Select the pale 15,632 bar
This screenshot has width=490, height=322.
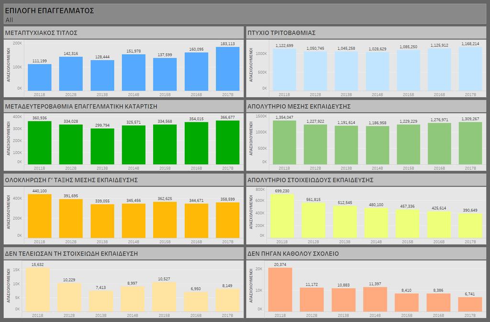pyautogui.click(x=38, y=289)
